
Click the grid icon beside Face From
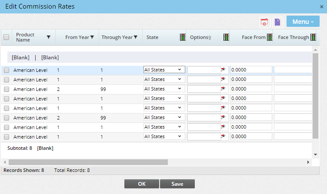pos(270,38)
